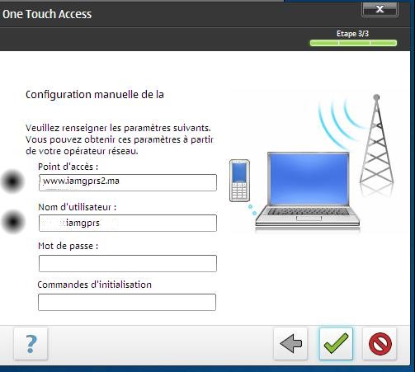Image resolution: width=415 pixels, height=372 pixels.
Task: Click the Configuration manuelle de la heading
Action: coord(95,95)
